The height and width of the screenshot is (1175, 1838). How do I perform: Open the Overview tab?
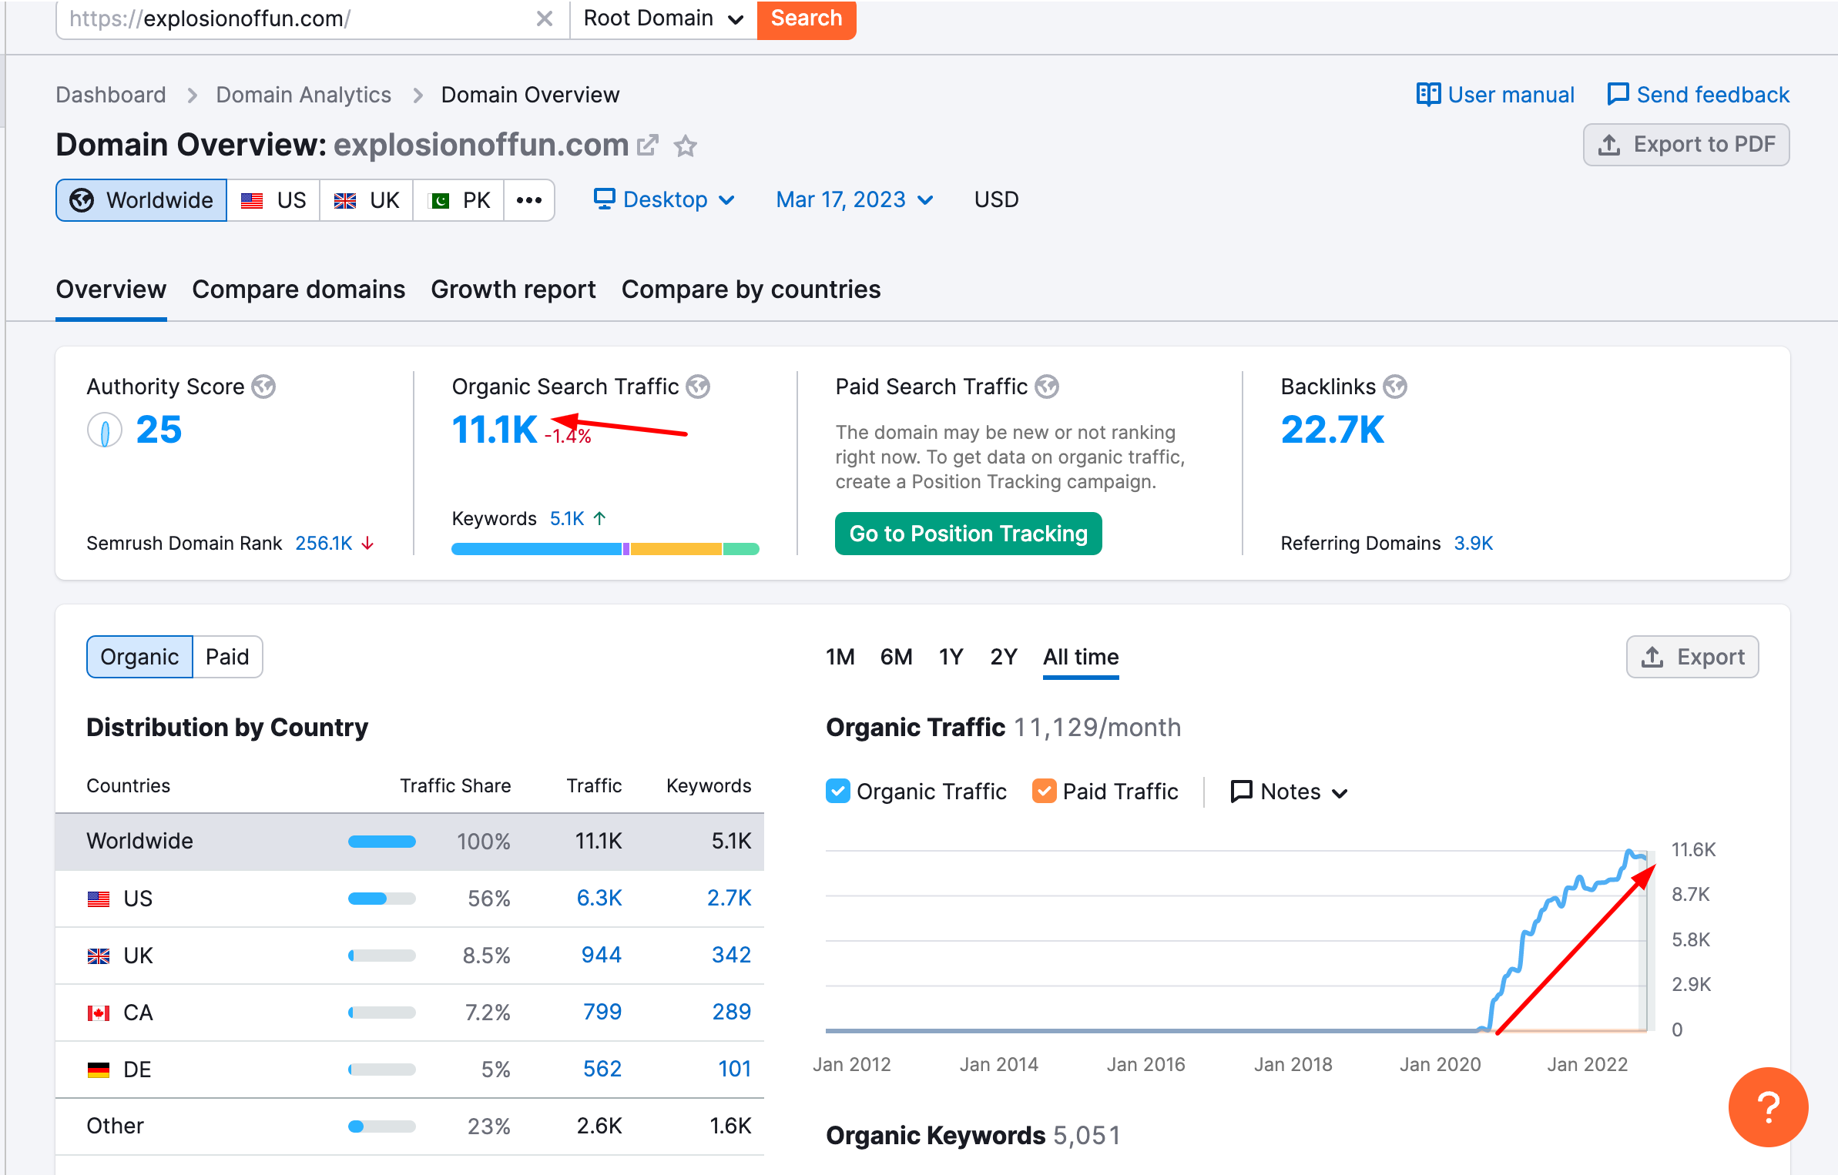[x=111, y=290]
